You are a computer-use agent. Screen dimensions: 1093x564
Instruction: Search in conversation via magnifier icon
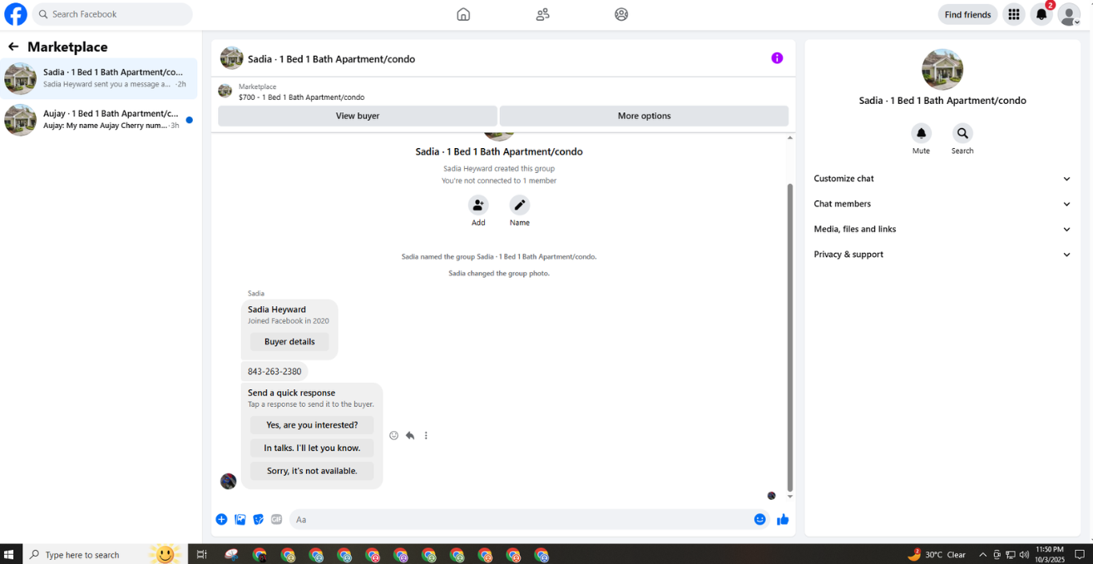click(x=962, y=133)
